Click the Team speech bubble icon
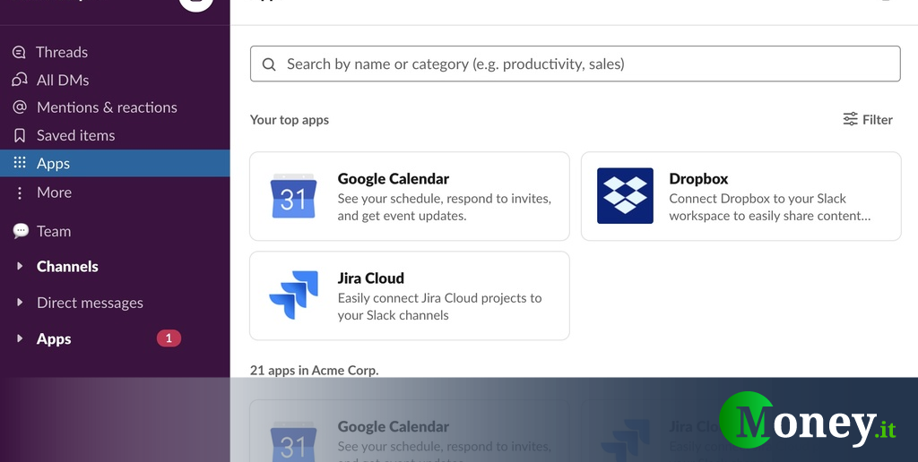Viewport: 918px width, 462px height. 21,231
